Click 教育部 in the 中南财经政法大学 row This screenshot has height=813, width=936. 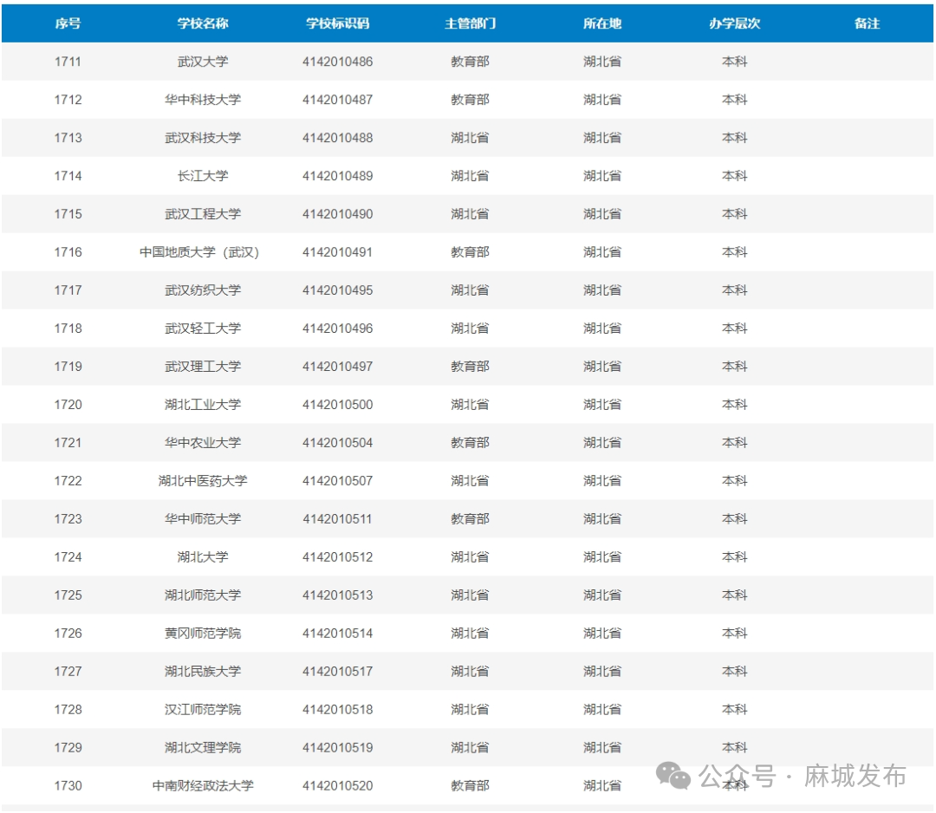click(x=471, y=786)
